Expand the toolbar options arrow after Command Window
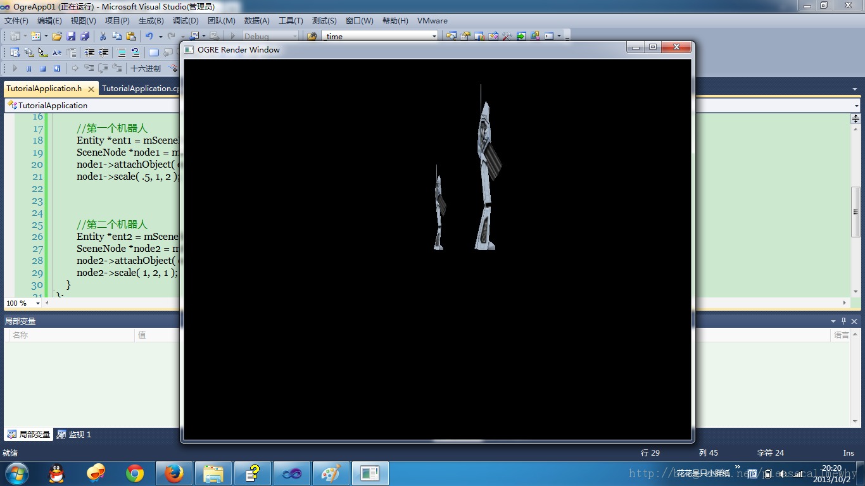The width and height of the screenshot is (865, 486). [559, 36]
